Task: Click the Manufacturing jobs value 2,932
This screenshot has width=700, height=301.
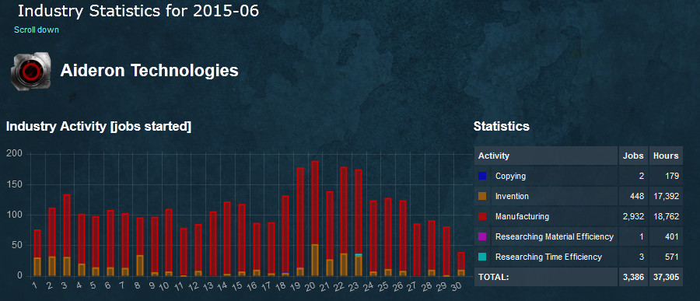Action: 633,216
